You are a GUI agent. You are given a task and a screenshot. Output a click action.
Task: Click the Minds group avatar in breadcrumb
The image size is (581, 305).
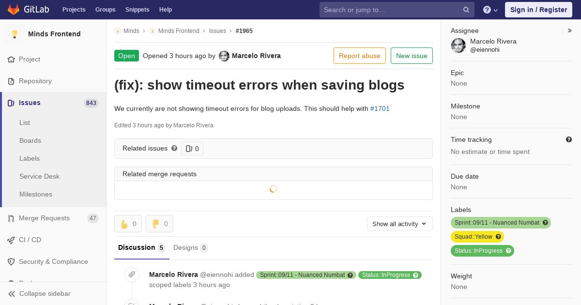(118, 31)
